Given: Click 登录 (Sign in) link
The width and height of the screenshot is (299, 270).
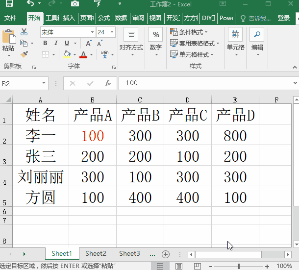Looking at the screenshot, I should [x=283, y=18].
